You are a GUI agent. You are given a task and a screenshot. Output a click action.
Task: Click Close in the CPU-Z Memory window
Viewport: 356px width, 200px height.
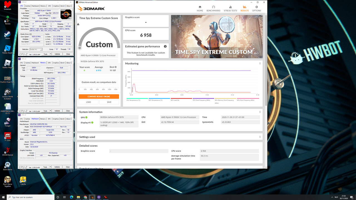68,111
